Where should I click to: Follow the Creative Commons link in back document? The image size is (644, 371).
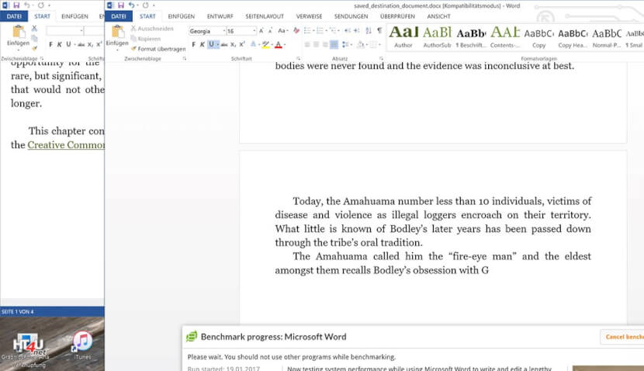pos(66,145)
